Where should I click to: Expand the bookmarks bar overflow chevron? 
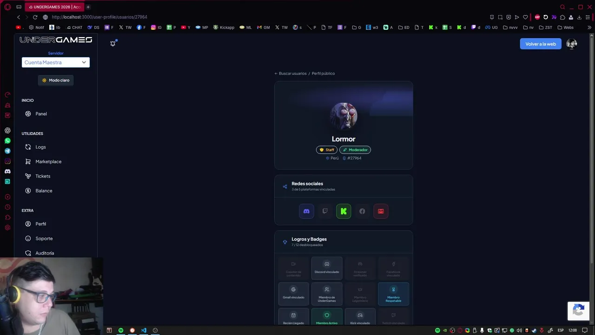tap(589, 27)
